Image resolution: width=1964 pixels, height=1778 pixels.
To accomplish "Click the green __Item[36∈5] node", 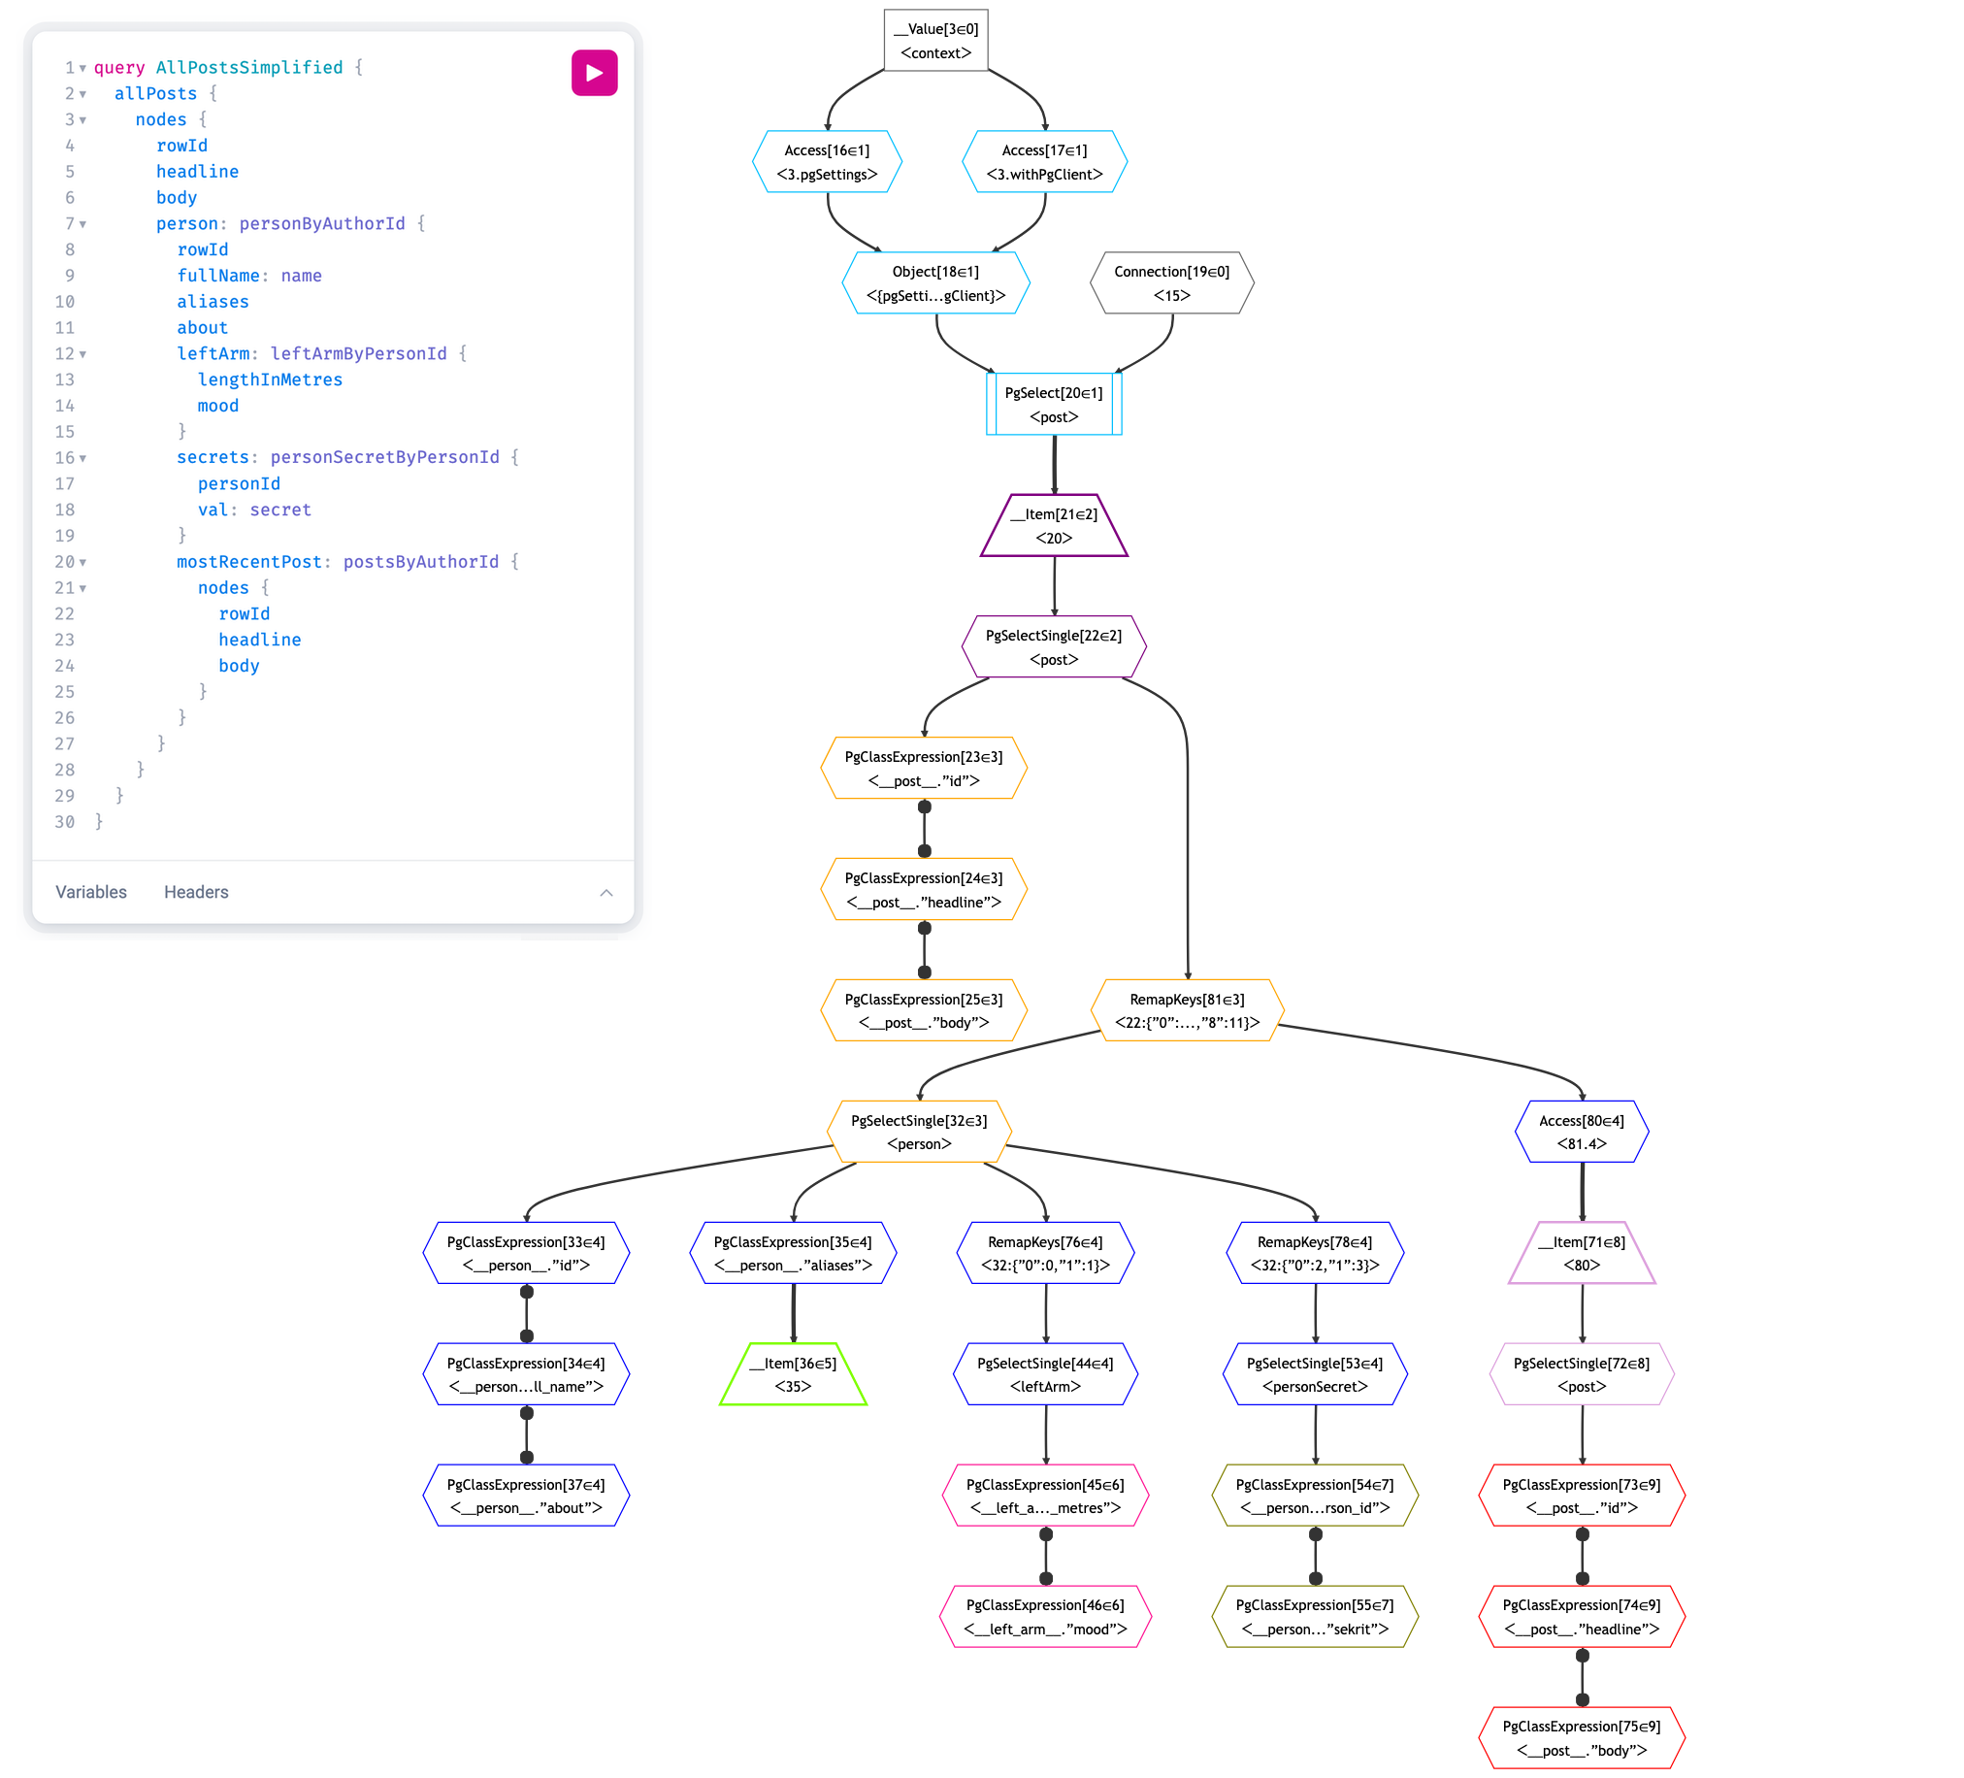I will pyautogui.click(x=793, y=1374).
